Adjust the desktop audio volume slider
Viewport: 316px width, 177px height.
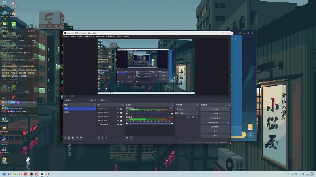(x=151, y=124)
